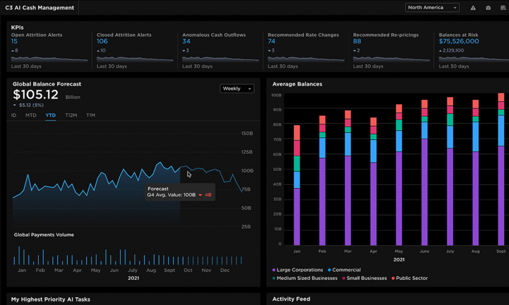Select the MTD tab

click(x=31, y=115)
